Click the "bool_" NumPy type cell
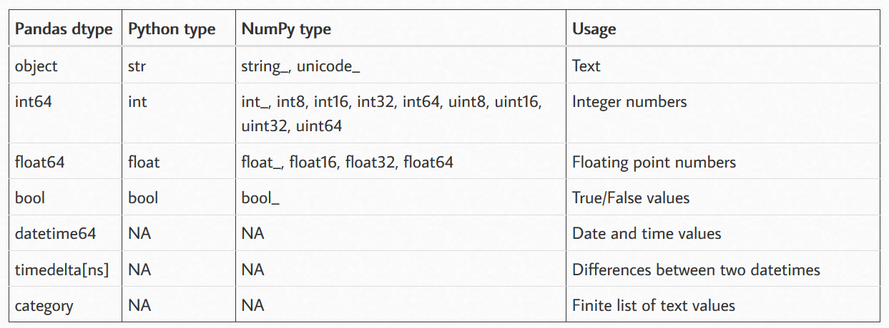 pos(260,198)
